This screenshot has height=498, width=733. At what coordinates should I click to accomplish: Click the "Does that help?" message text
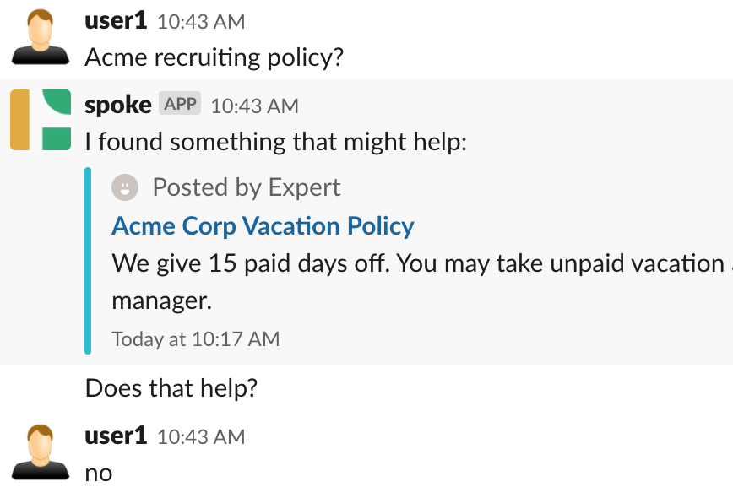171,388
